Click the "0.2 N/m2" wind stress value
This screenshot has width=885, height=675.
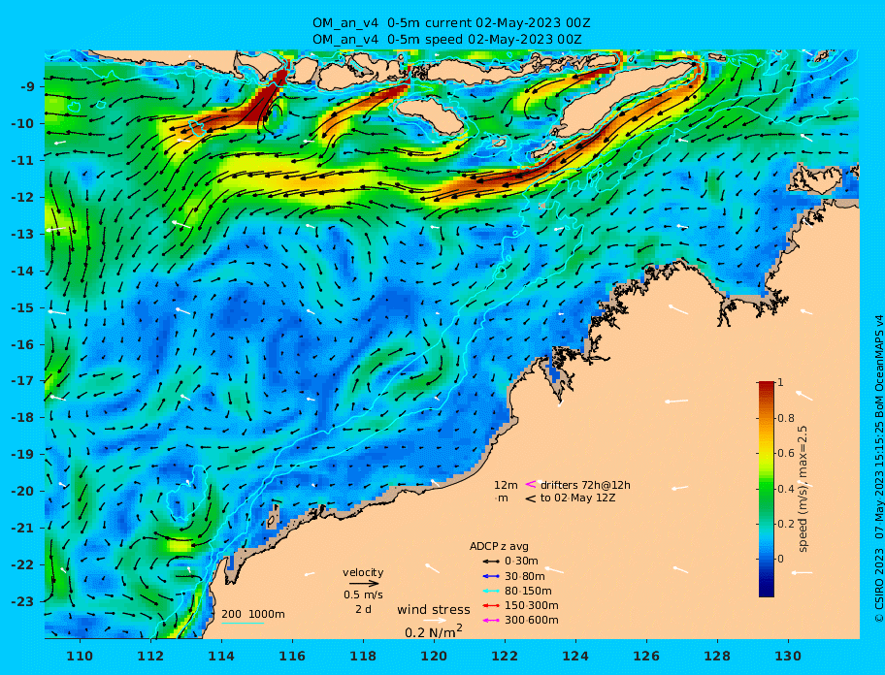(x=434, y=631)
